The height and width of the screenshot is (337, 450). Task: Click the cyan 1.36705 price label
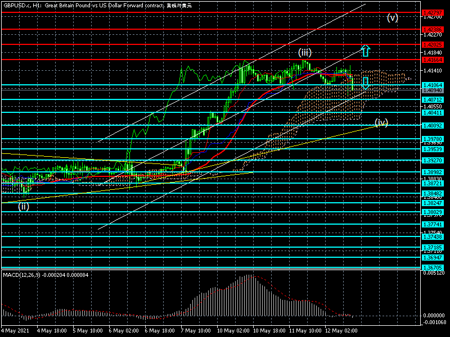pos(433,268)
